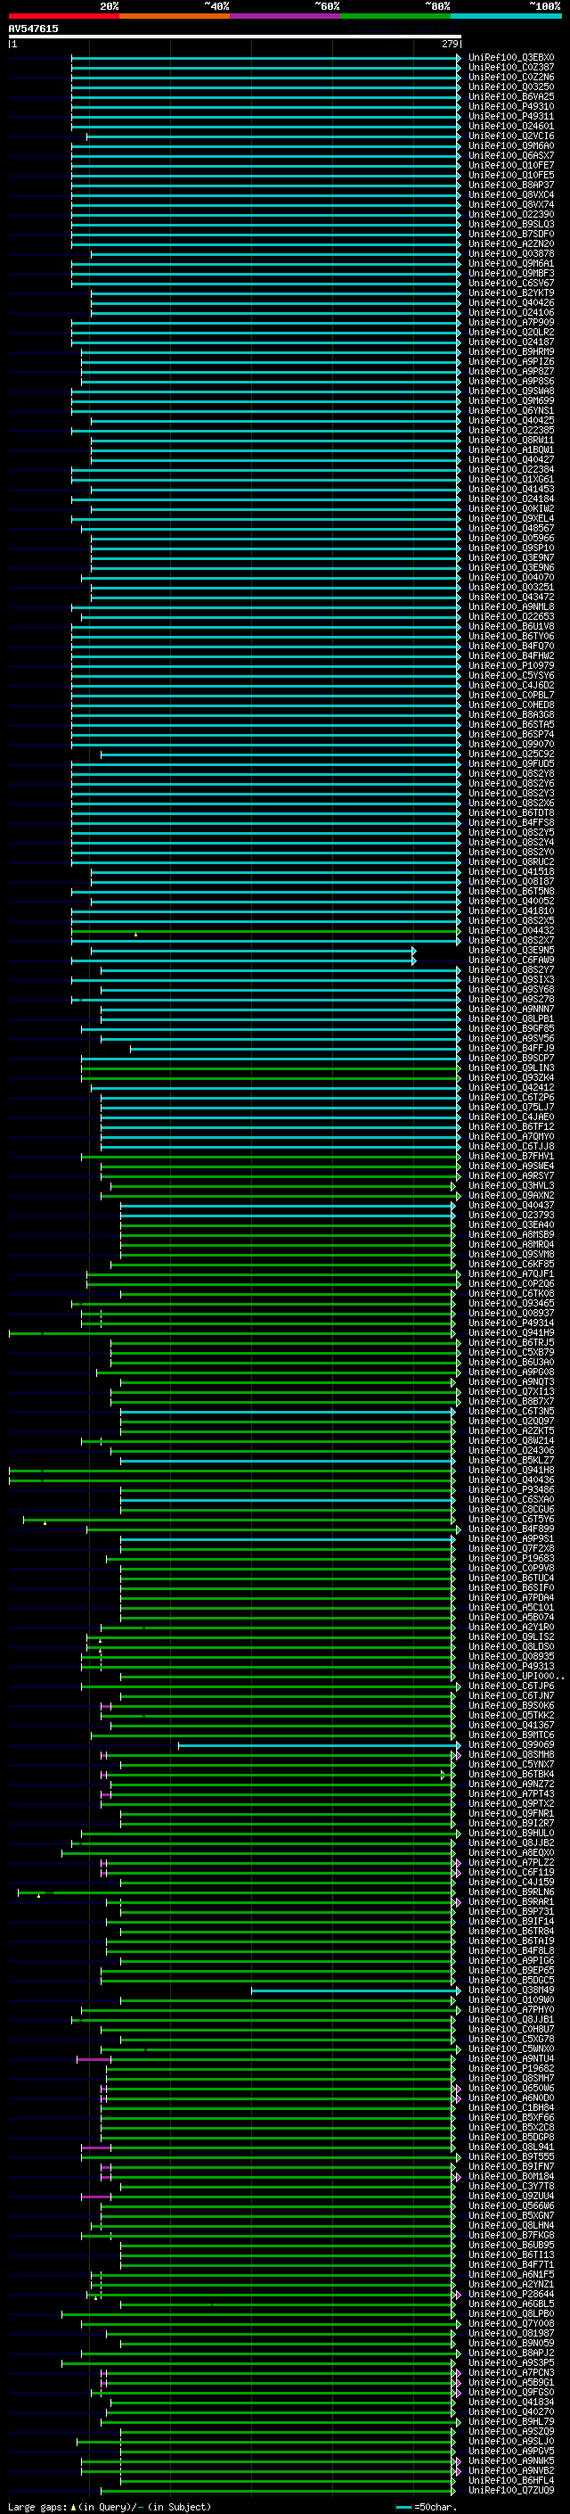The width and height of the screenshot is (570, 2514).
Task: Select hit label UniRef100_P19682
Action: [x=510, y=2068]
